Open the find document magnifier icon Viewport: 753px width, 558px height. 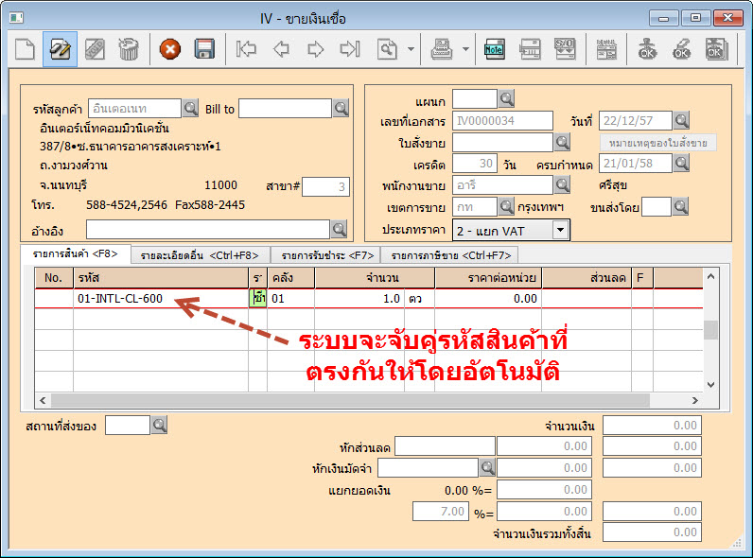[x=387, y=49]
